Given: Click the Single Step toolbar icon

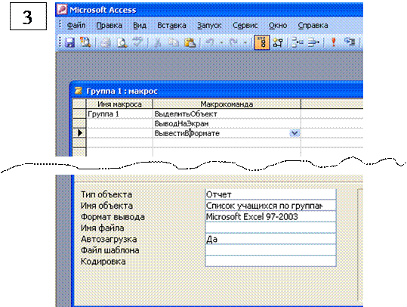Looking at the screenshot, I should pos(350,42).
